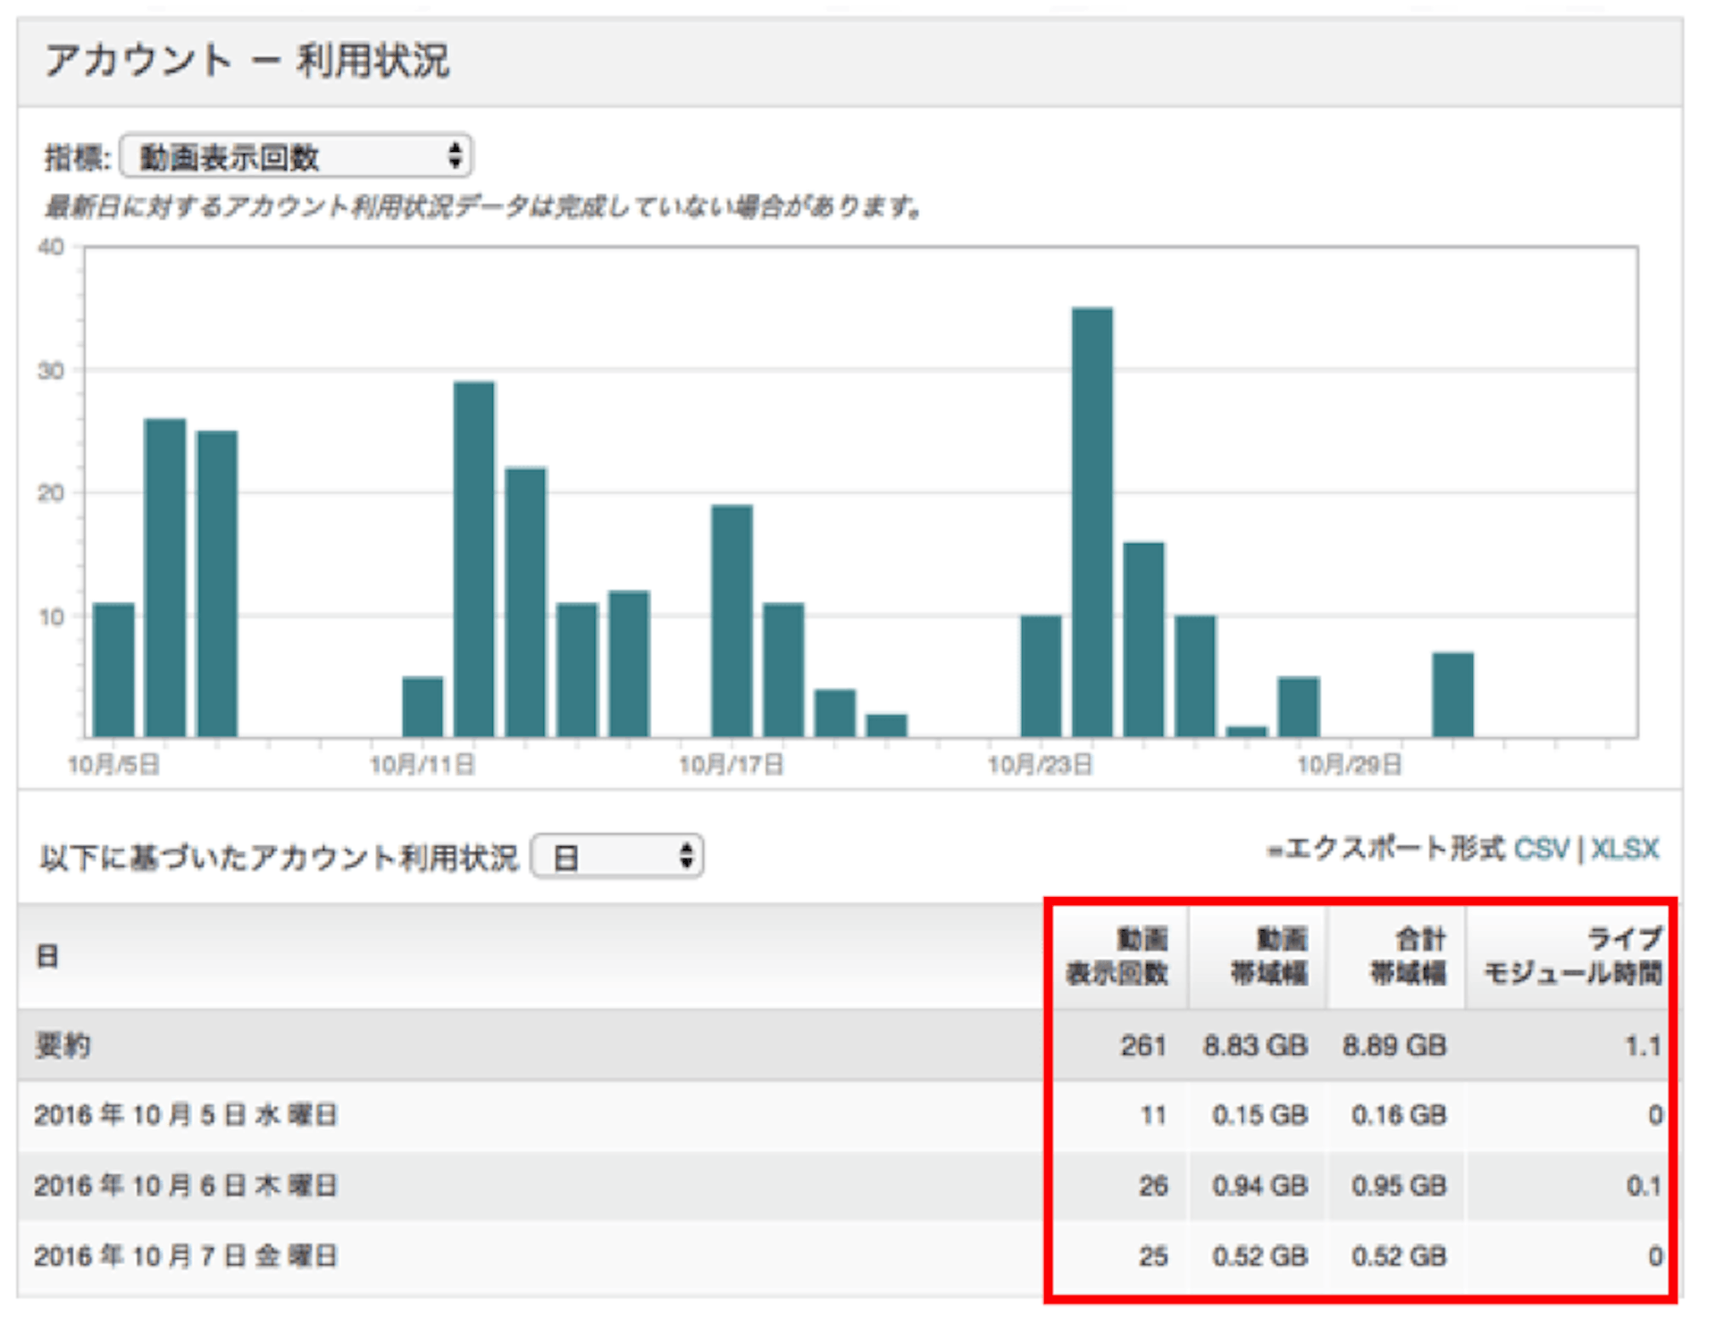The width and height of the screenshot is (1715, 1325).
Task: Download the CSV export
Action: click(1542, 848)
